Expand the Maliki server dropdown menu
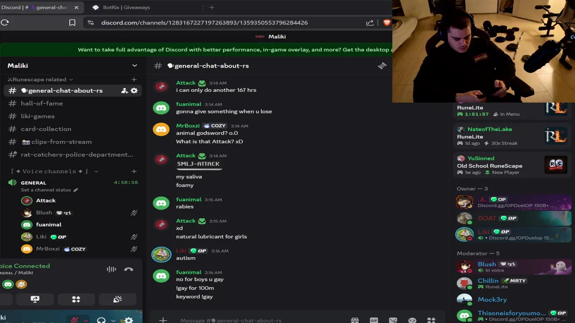Viewport: 575px width, 323px height. pos(134,65)
